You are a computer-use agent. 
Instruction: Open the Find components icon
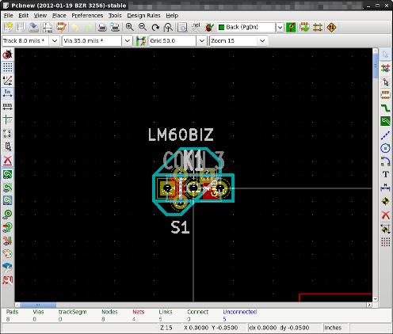pyautogui.click(x=182, y=27)
